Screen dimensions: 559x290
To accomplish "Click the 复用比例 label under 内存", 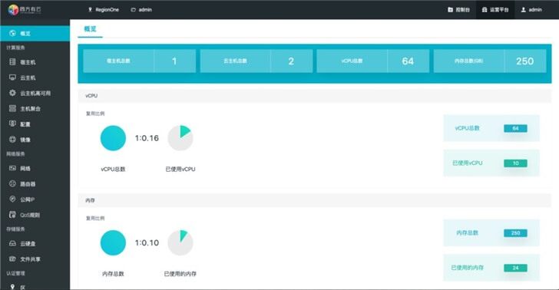I will coord(95,218).
